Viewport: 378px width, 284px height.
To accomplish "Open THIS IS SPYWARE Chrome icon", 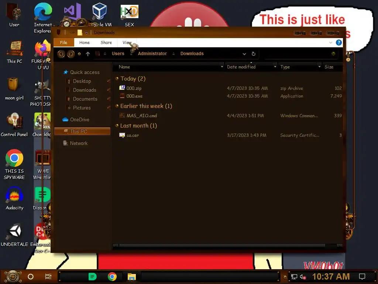I will [14, 164].
